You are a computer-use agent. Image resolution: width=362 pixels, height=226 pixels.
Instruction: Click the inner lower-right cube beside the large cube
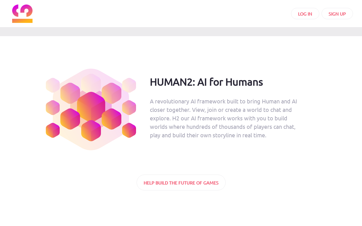pyautogui.click(x=111, y=119)
